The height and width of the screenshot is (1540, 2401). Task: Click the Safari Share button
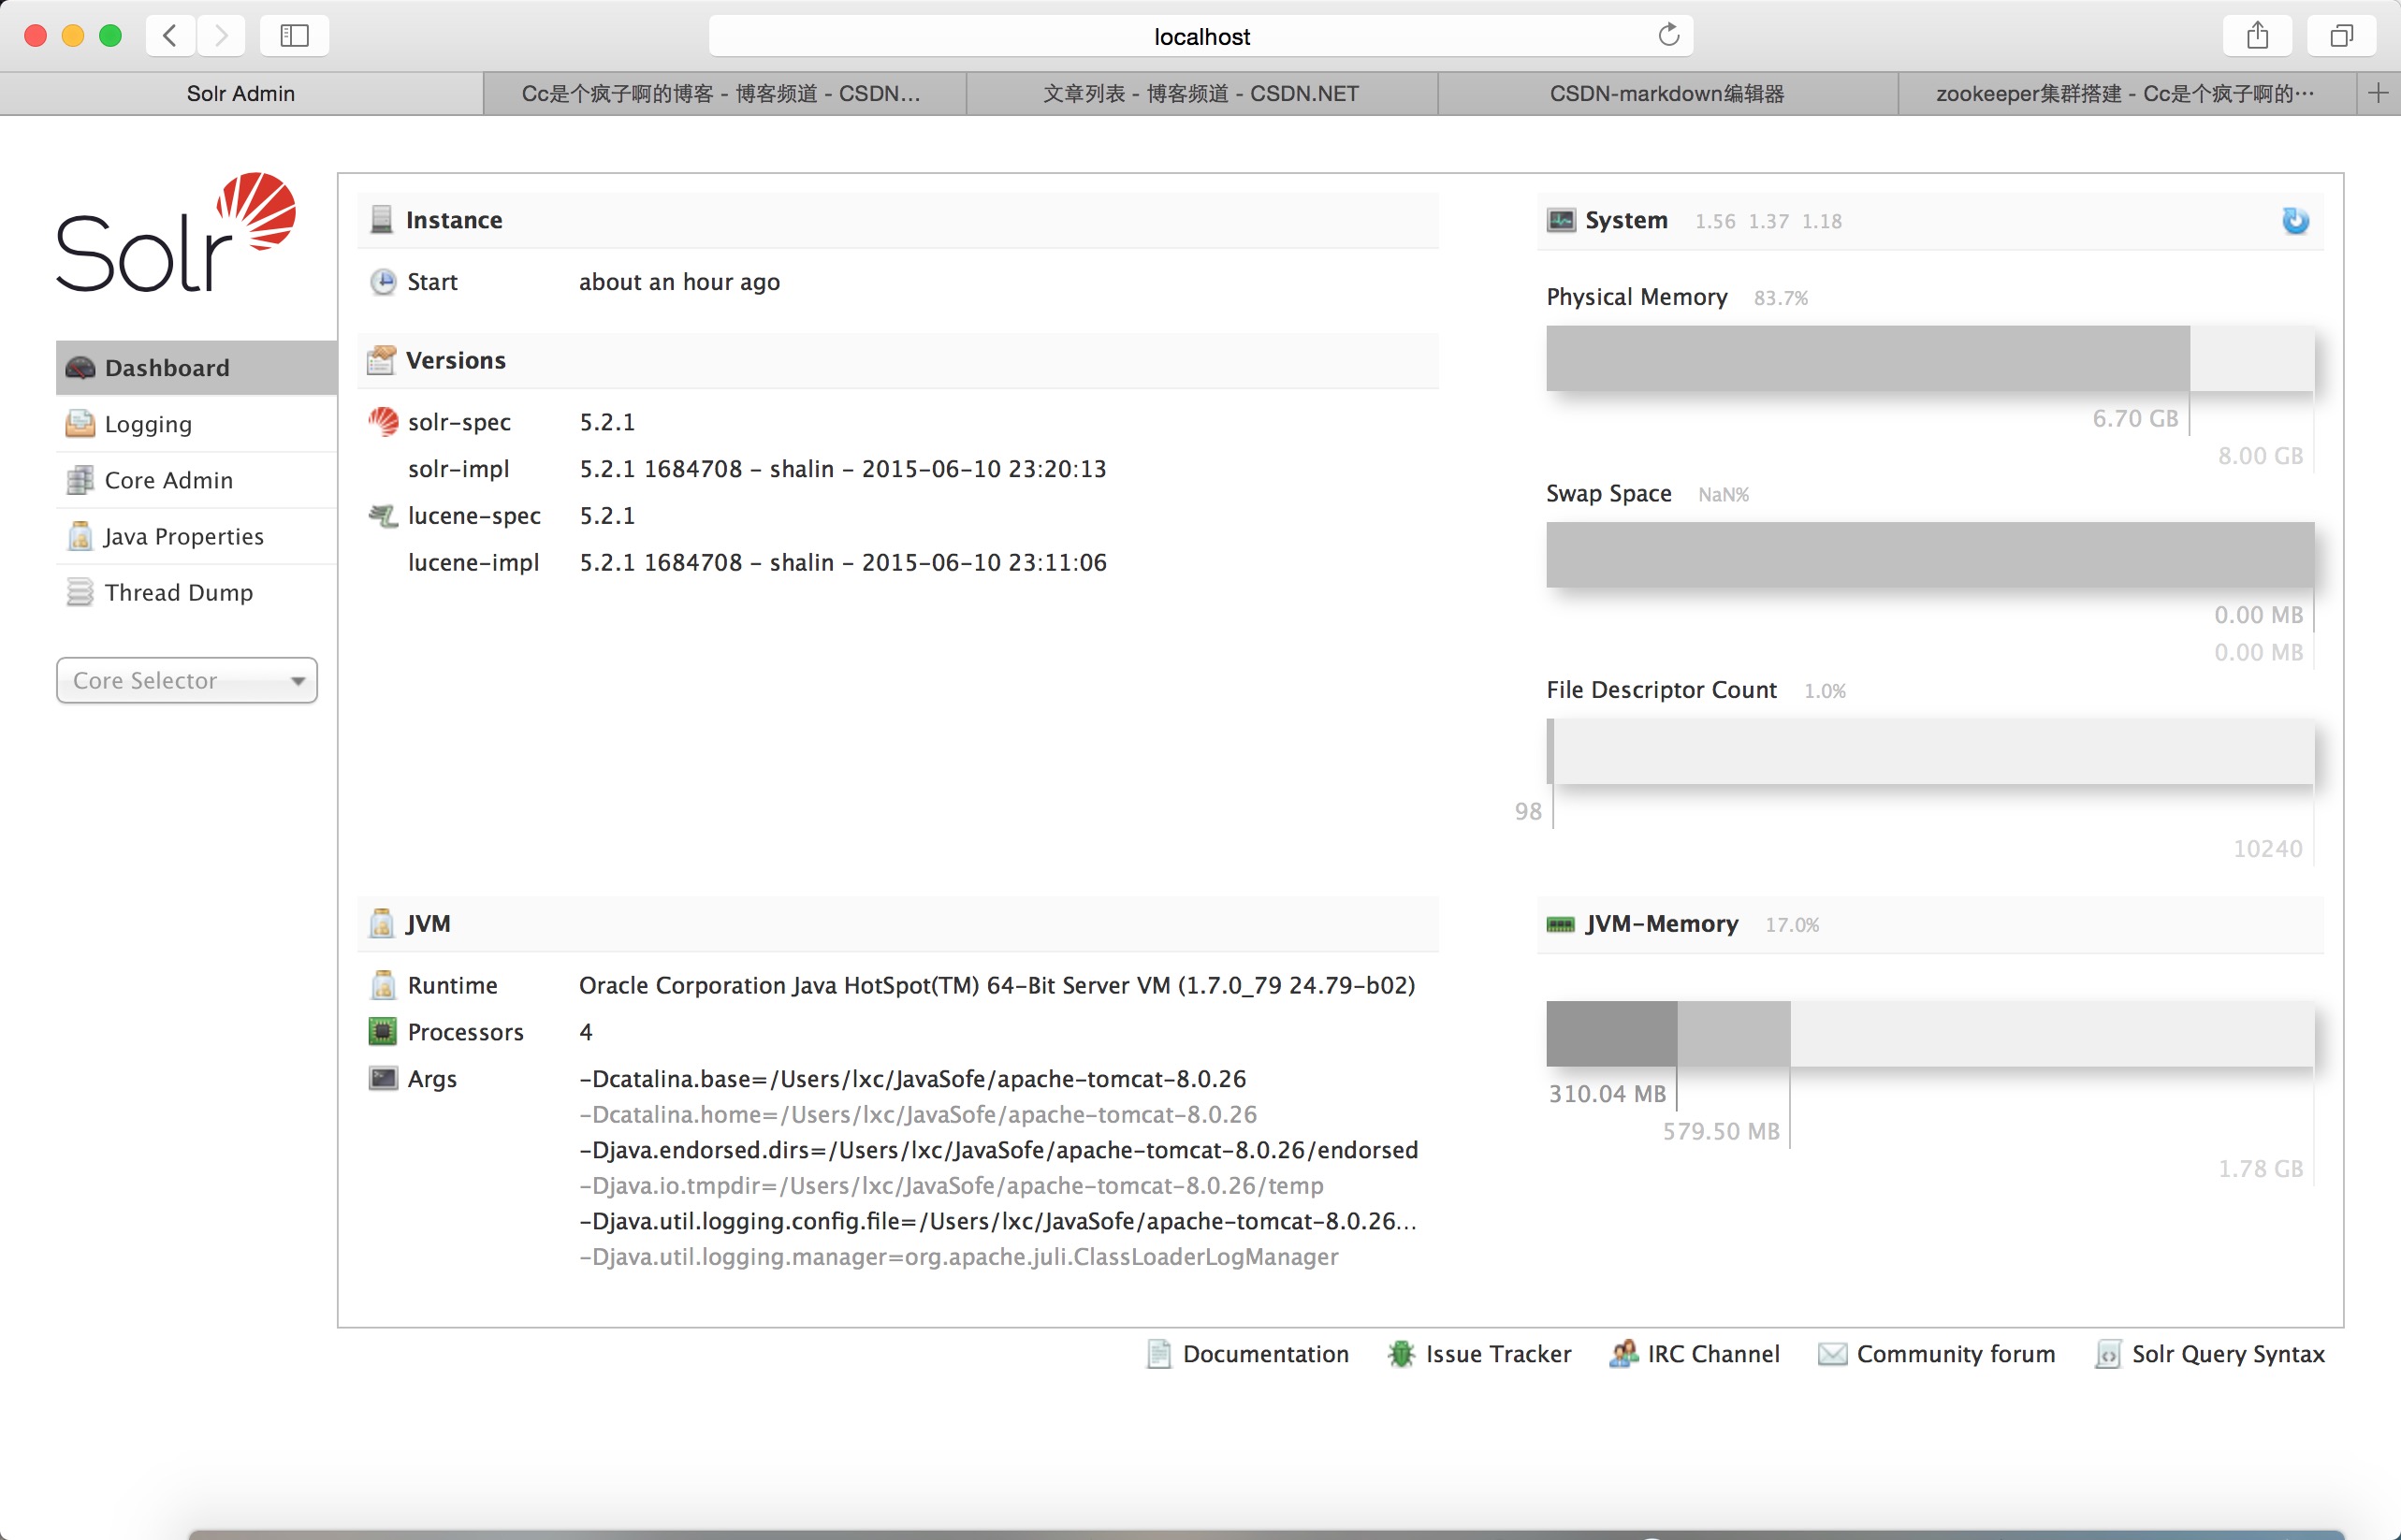click(x=2257, y=36)
